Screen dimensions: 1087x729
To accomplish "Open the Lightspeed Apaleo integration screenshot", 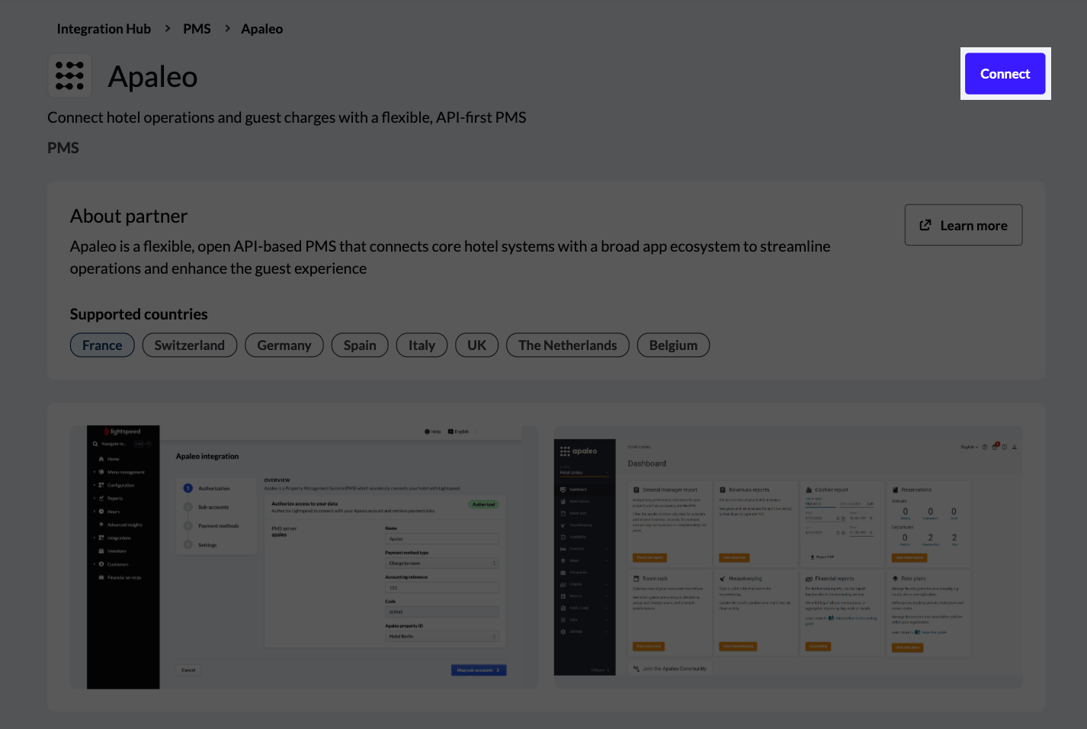I will point(304,557).
